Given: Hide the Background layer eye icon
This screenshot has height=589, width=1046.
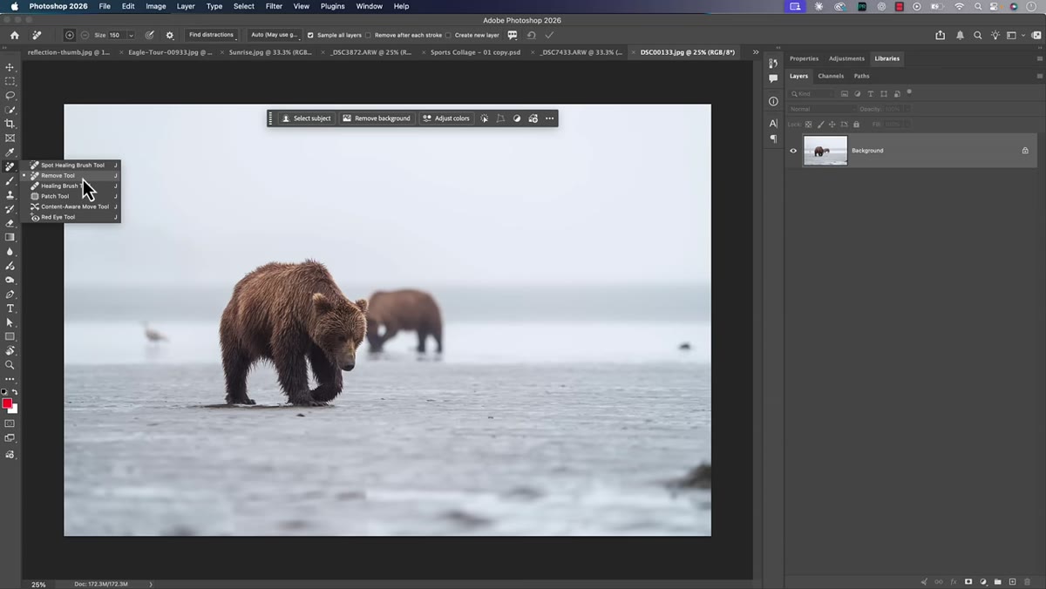Looking at the screenshot, I should click(x=793, y=151).
